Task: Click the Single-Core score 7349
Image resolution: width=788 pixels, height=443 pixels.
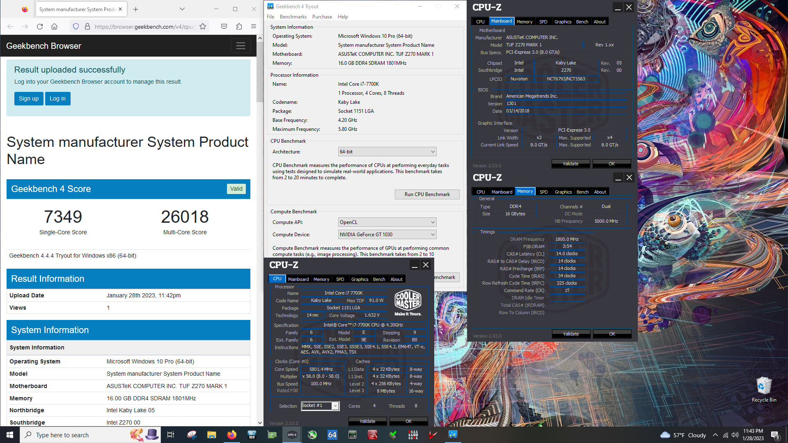Action: 63,217
